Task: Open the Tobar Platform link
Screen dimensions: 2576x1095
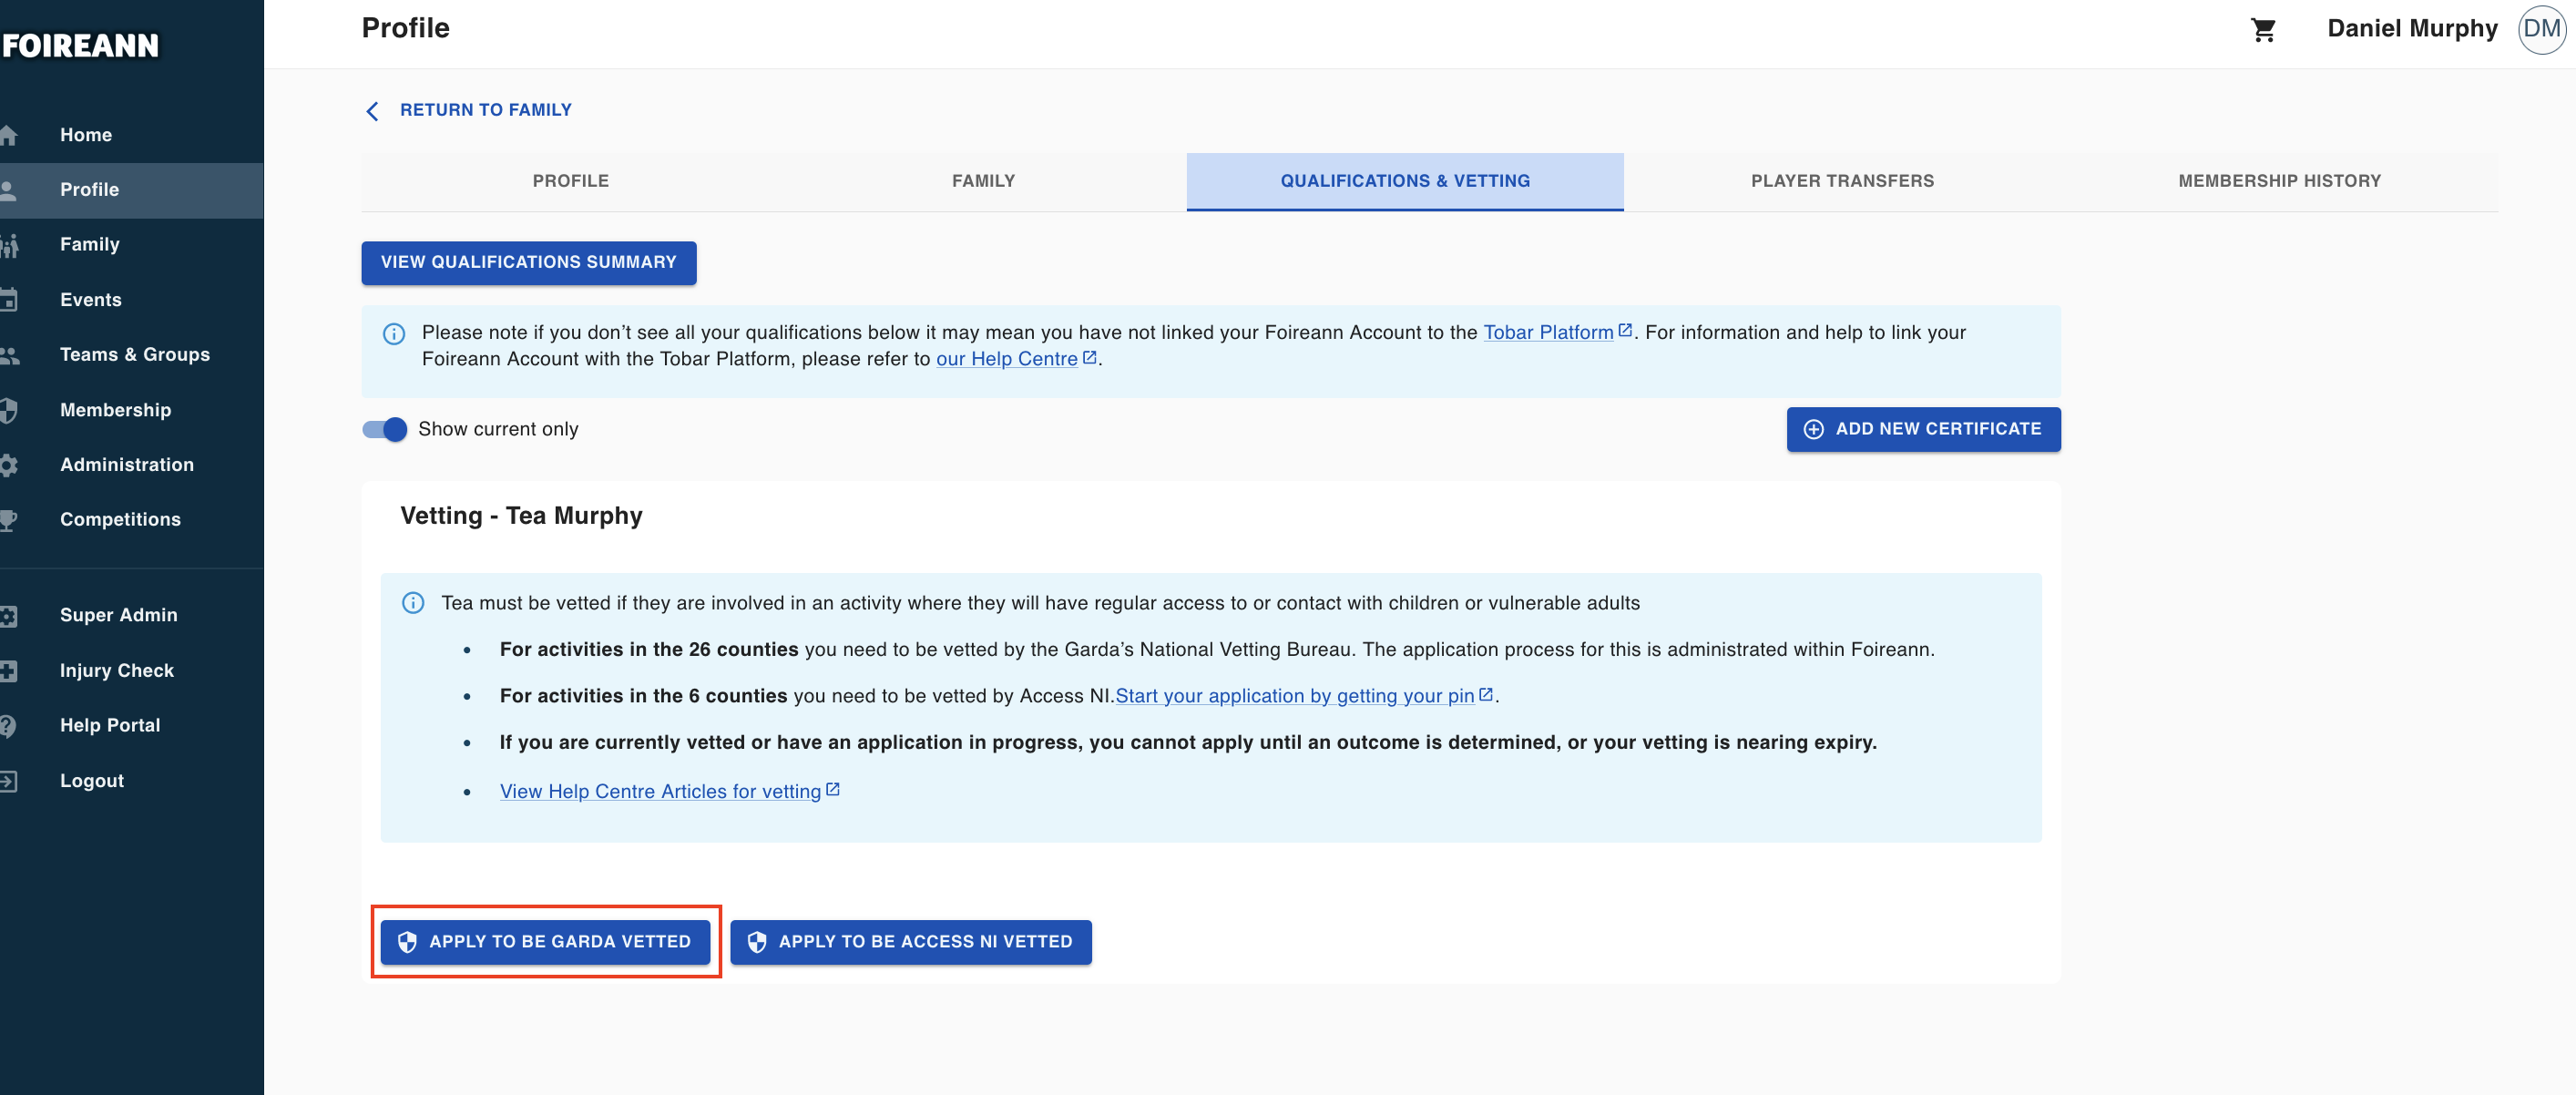Action: click(x=1547, y=332)
